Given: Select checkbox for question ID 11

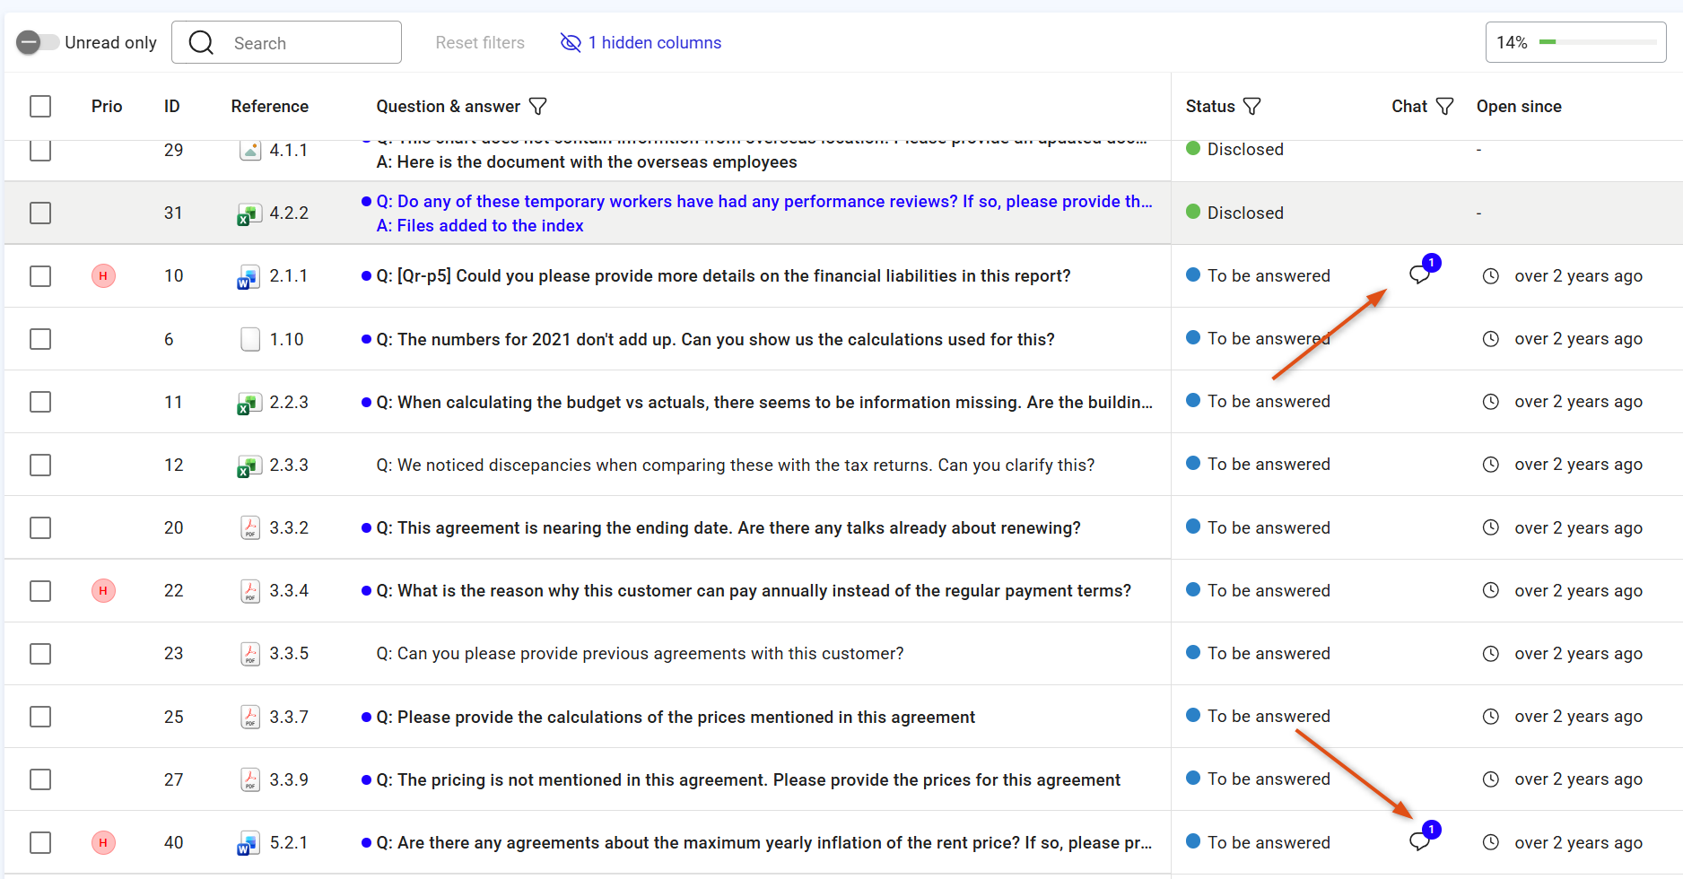Looking at the screenshot, I should 40,402.
